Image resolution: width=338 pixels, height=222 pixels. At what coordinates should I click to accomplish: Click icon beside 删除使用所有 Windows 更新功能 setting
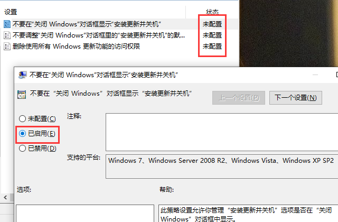click(x=7, y=47)
